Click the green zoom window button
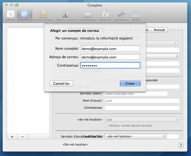 17,5
